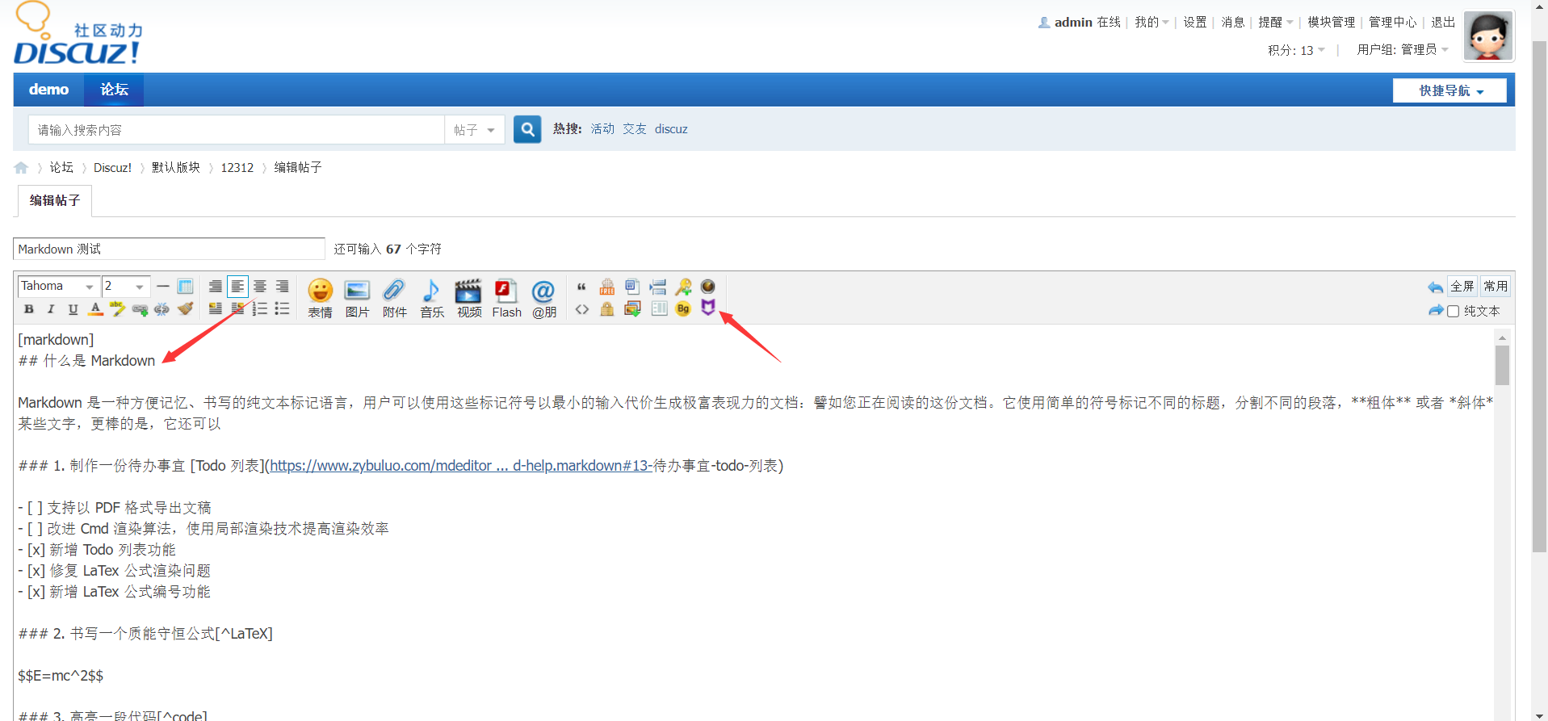Image resolution: width=1548 pixels, height=721 pixels.
Task: Toggle italic text formatting
Action: [x=51, y=308]
